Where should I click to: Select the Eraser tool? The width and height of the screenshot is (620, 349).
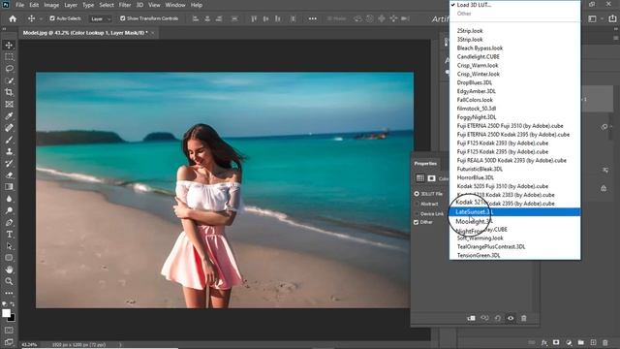9,174
